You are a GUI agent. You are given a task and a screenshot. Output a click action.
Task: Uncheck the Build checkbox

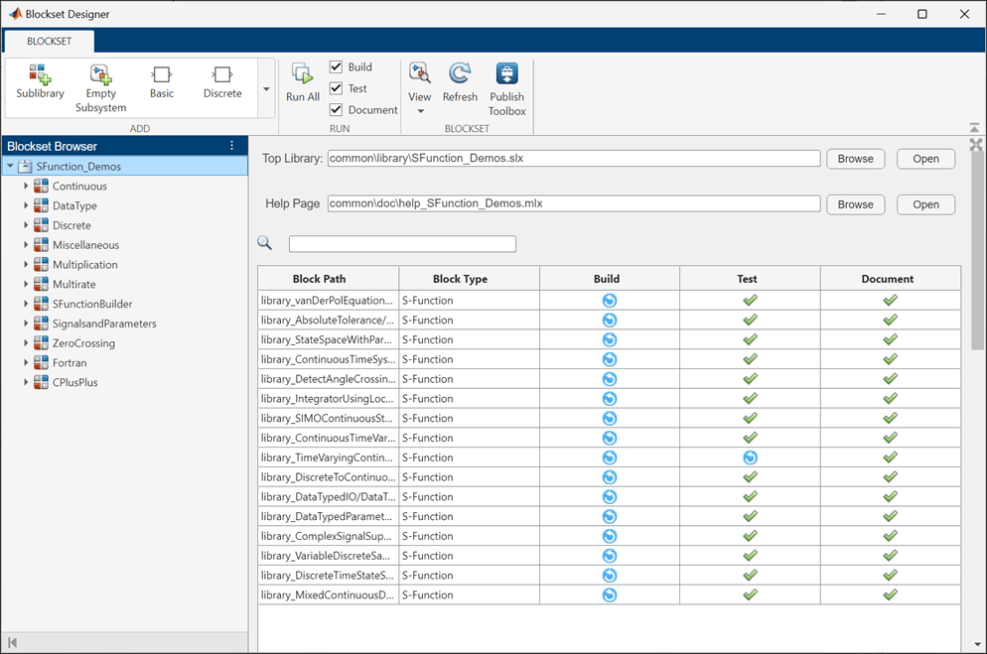pyautogui.click(x=336, y=67)
